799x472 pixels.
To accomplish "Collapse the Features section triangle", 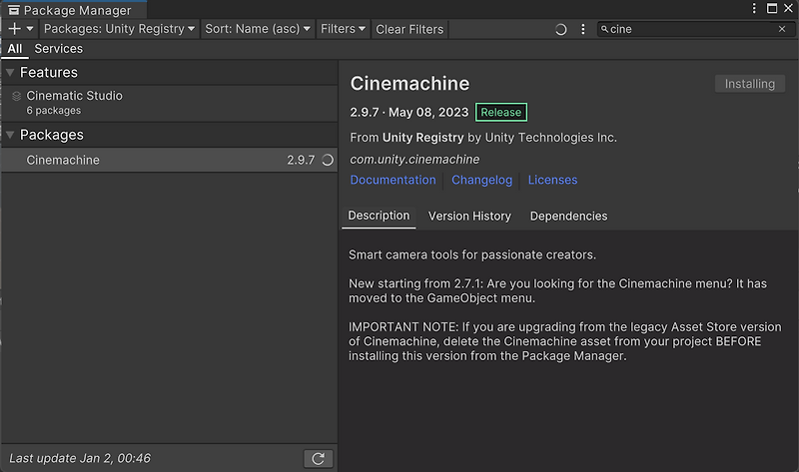I will point(10,73).
